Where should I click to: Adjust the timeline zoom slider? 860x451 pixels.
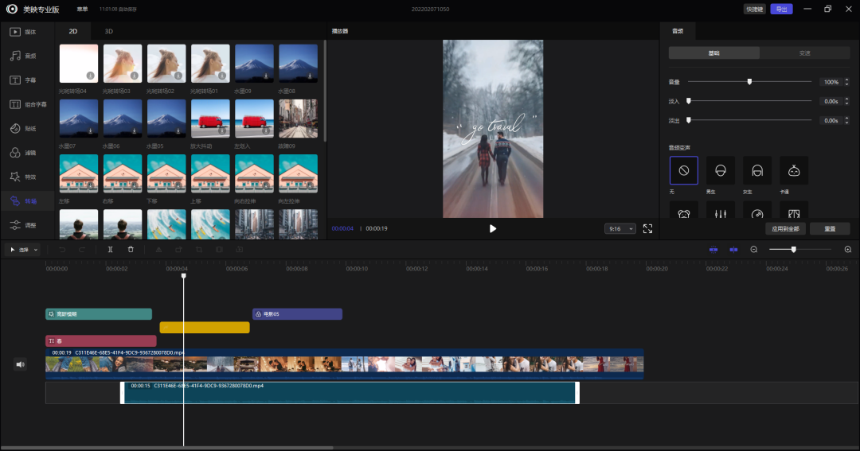(793, 249)
